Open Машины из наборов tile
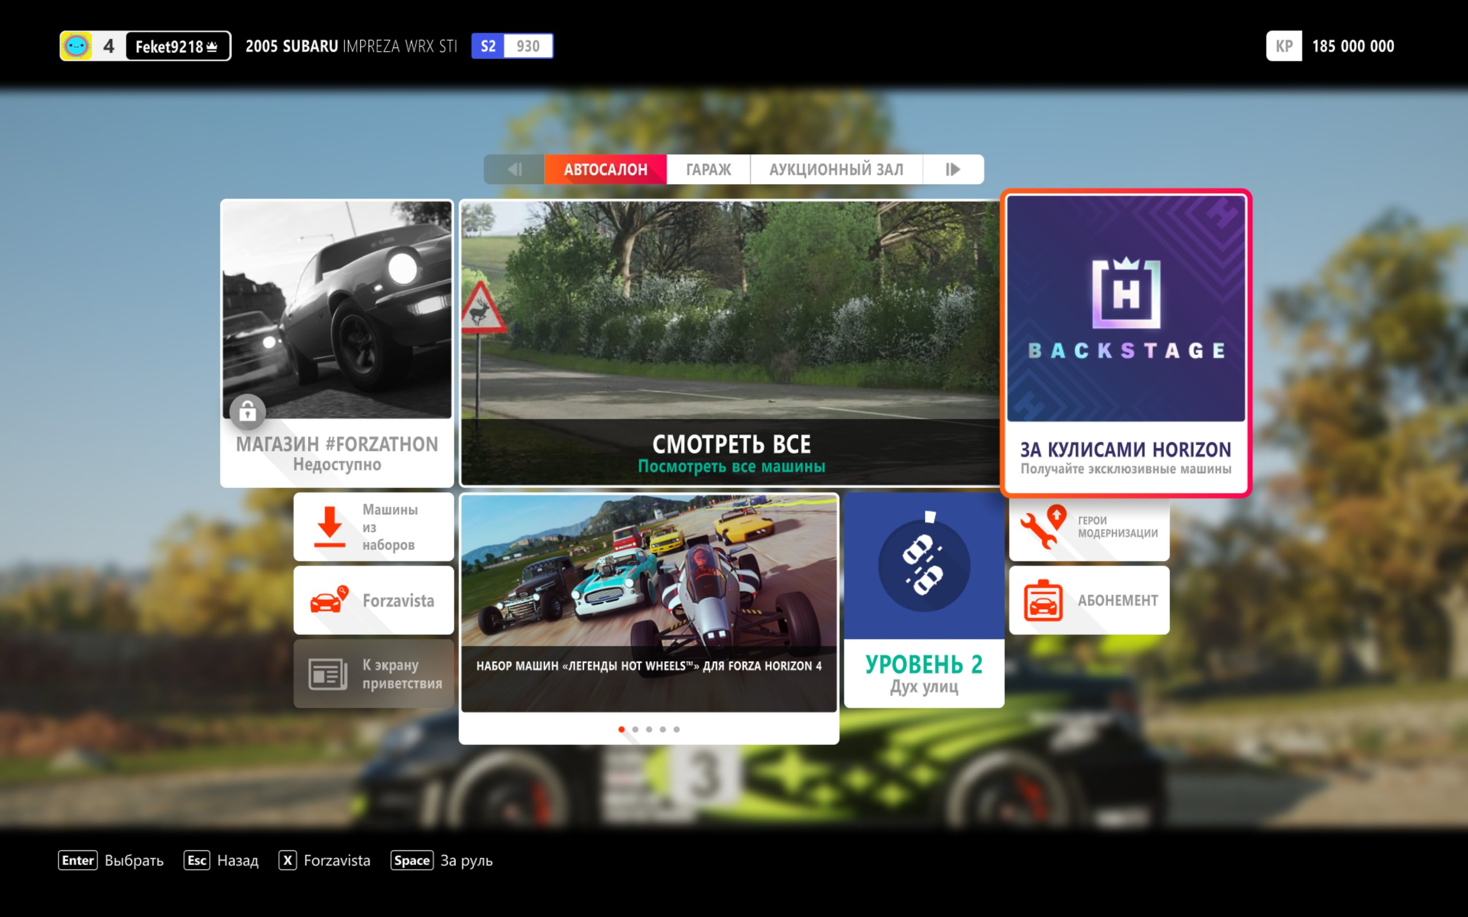 pos(373,526)
